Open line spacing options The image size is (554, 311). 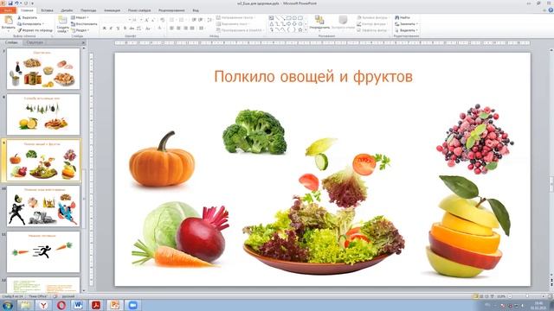click(209, 20)
